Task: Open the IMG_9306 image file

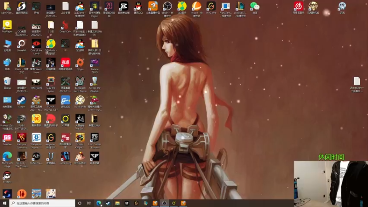Action: tap(36, 83)
